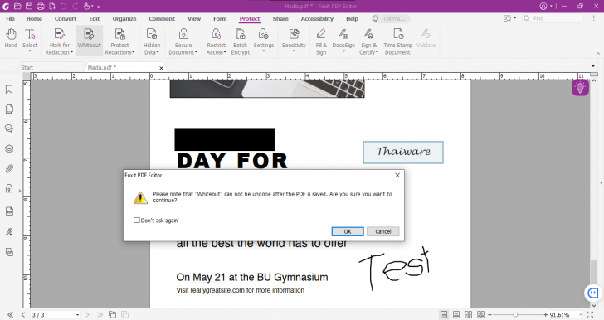Switch to continuous page view
This screenshot has width=604, height=320.
tap(456, 314)
